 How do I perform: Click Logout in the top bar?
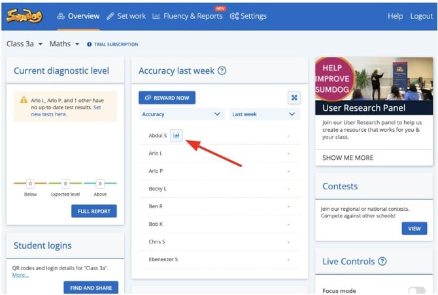421,16
